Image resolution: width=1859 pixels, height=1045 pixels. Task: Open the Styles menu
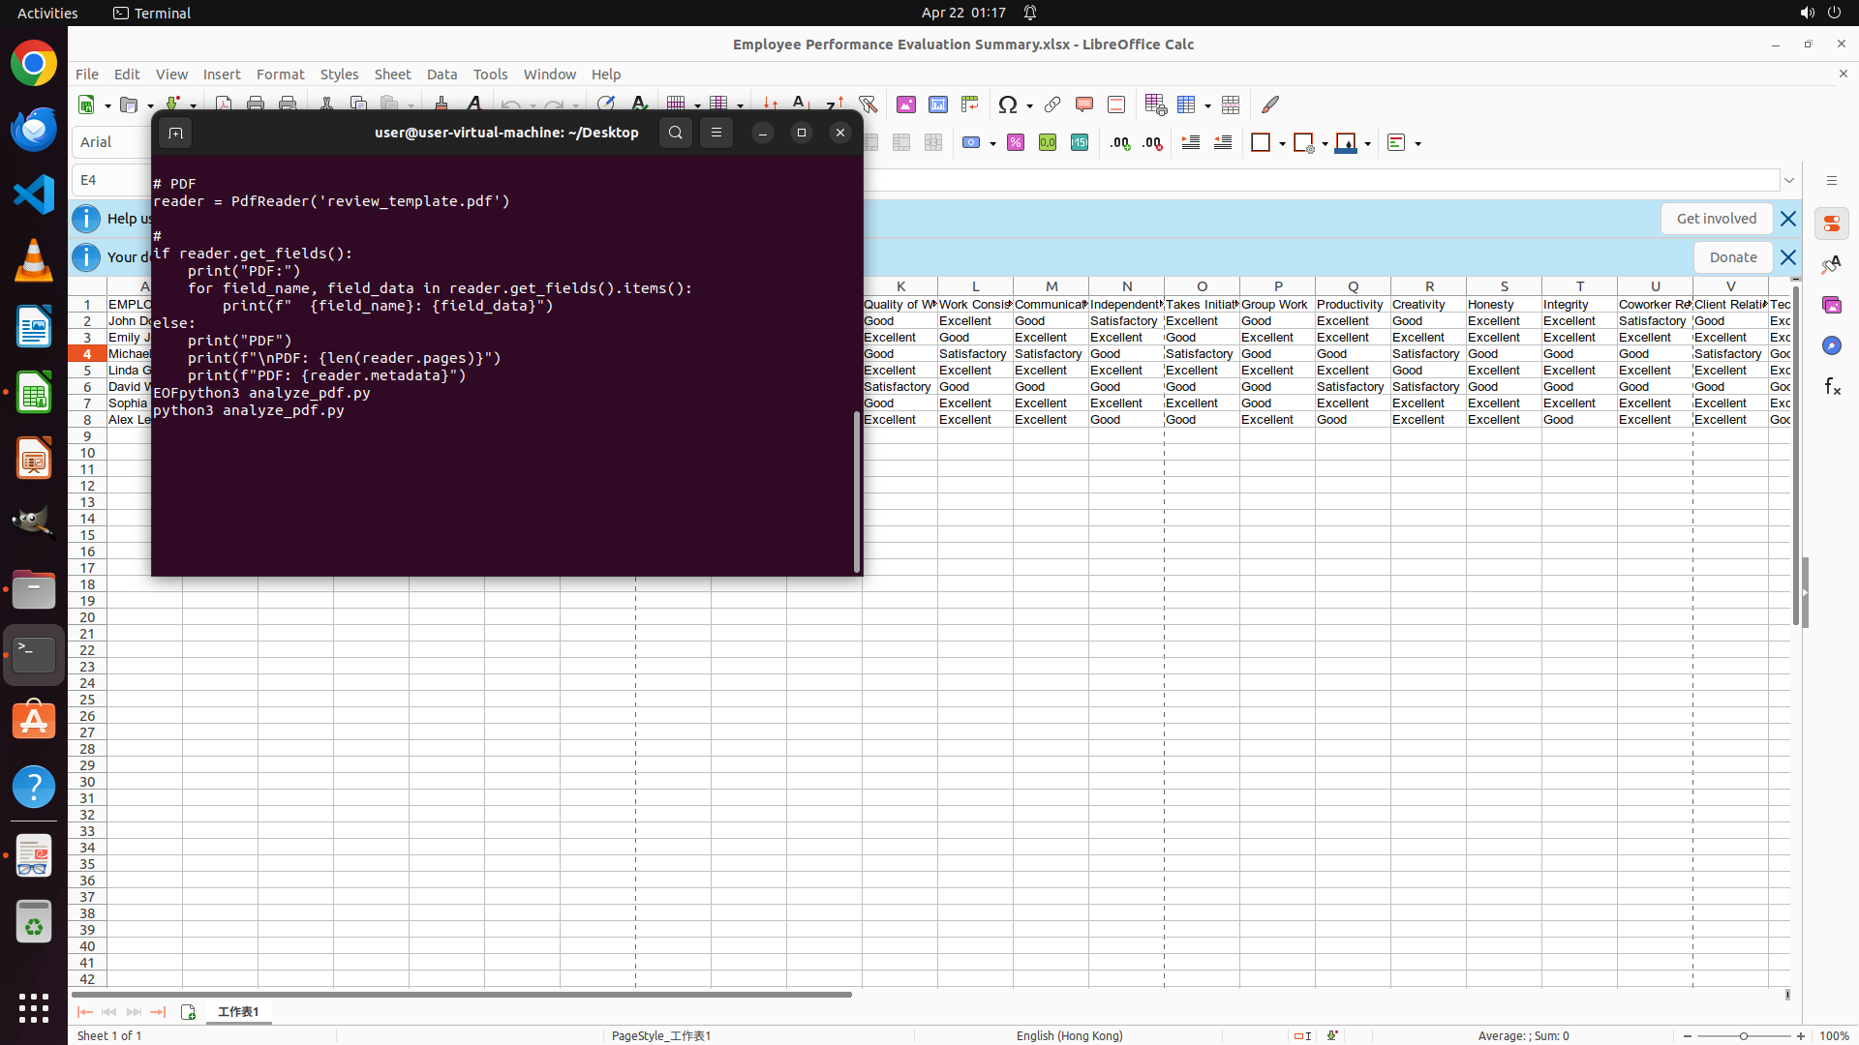pos(339,75)
